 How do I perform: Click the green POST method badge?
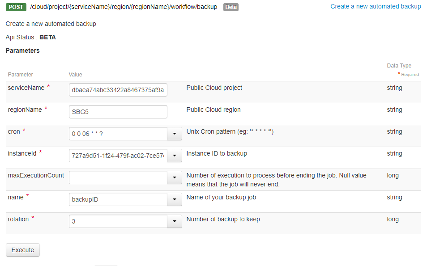pos(15,7)
